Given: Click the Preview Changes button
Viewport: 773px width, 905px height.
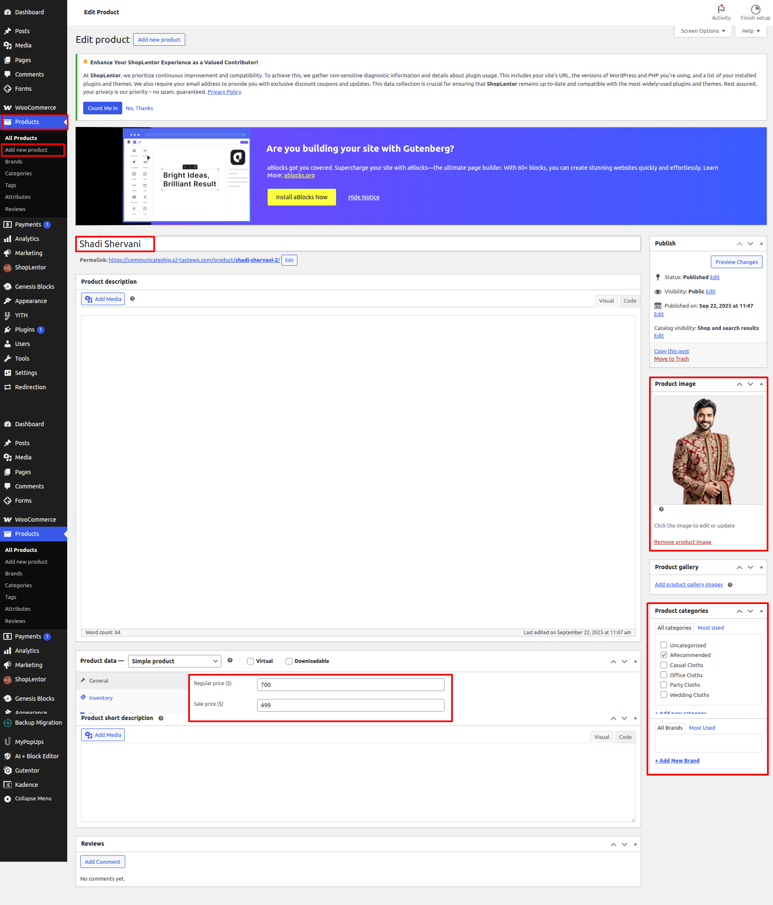Looking at the screenshot, I should pyautogui.click(x=736, y=262).
